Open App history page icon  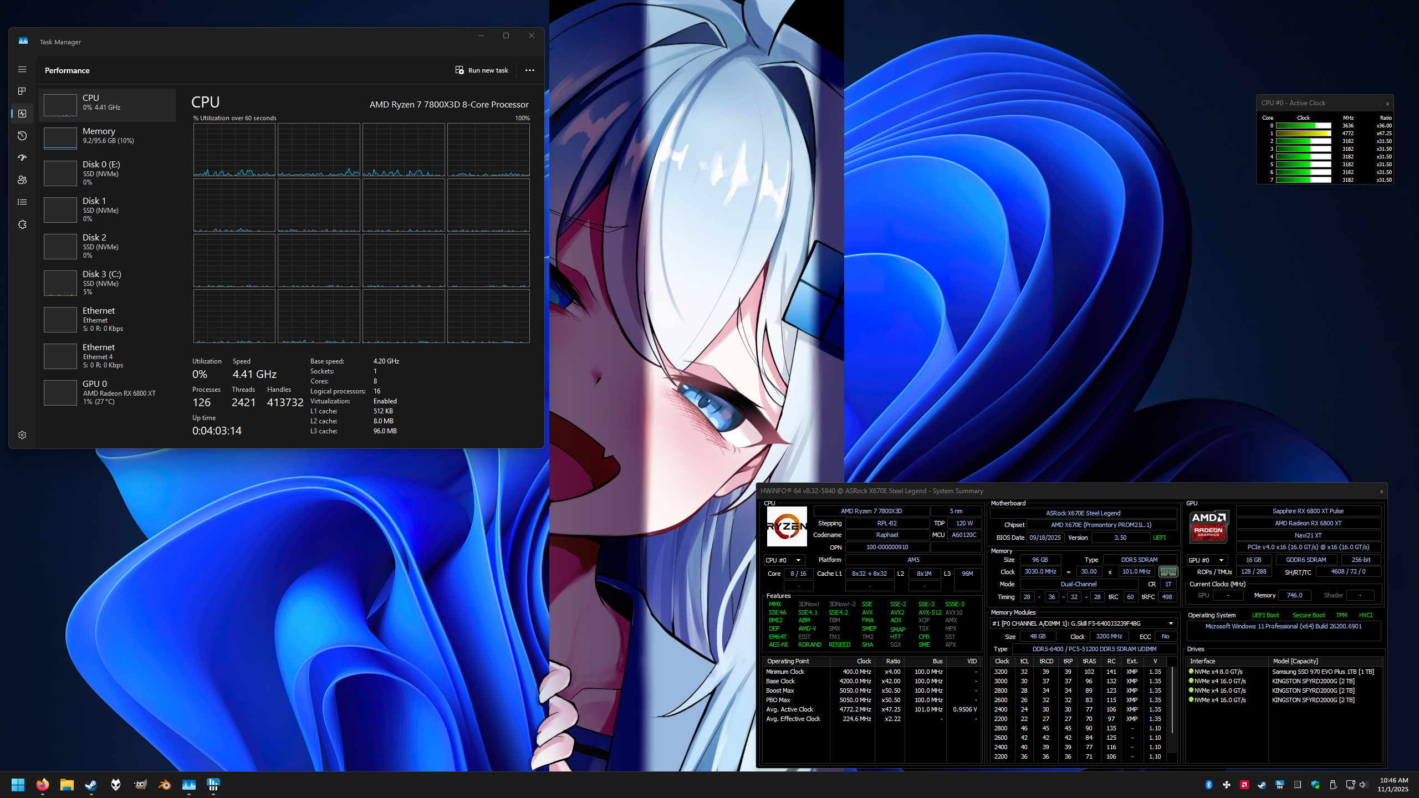click(22, 136)
